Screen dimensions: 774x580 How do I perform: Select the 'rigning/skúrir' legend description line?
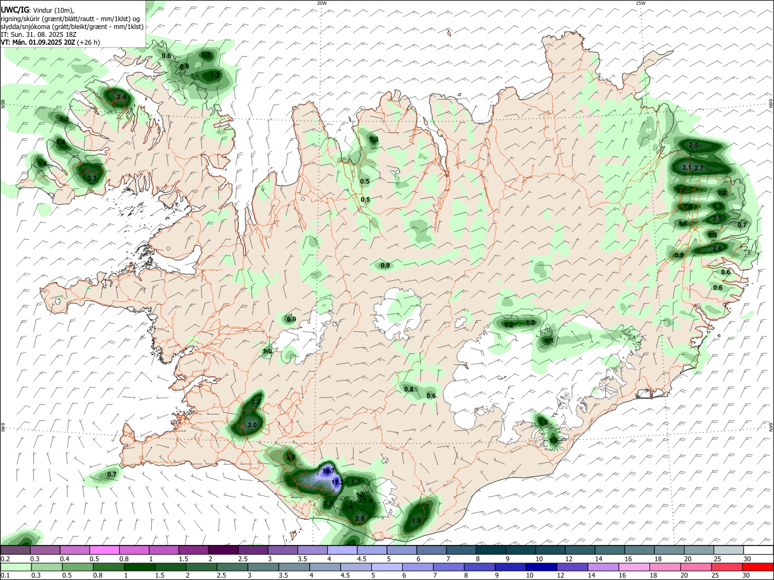click(70, 18)
